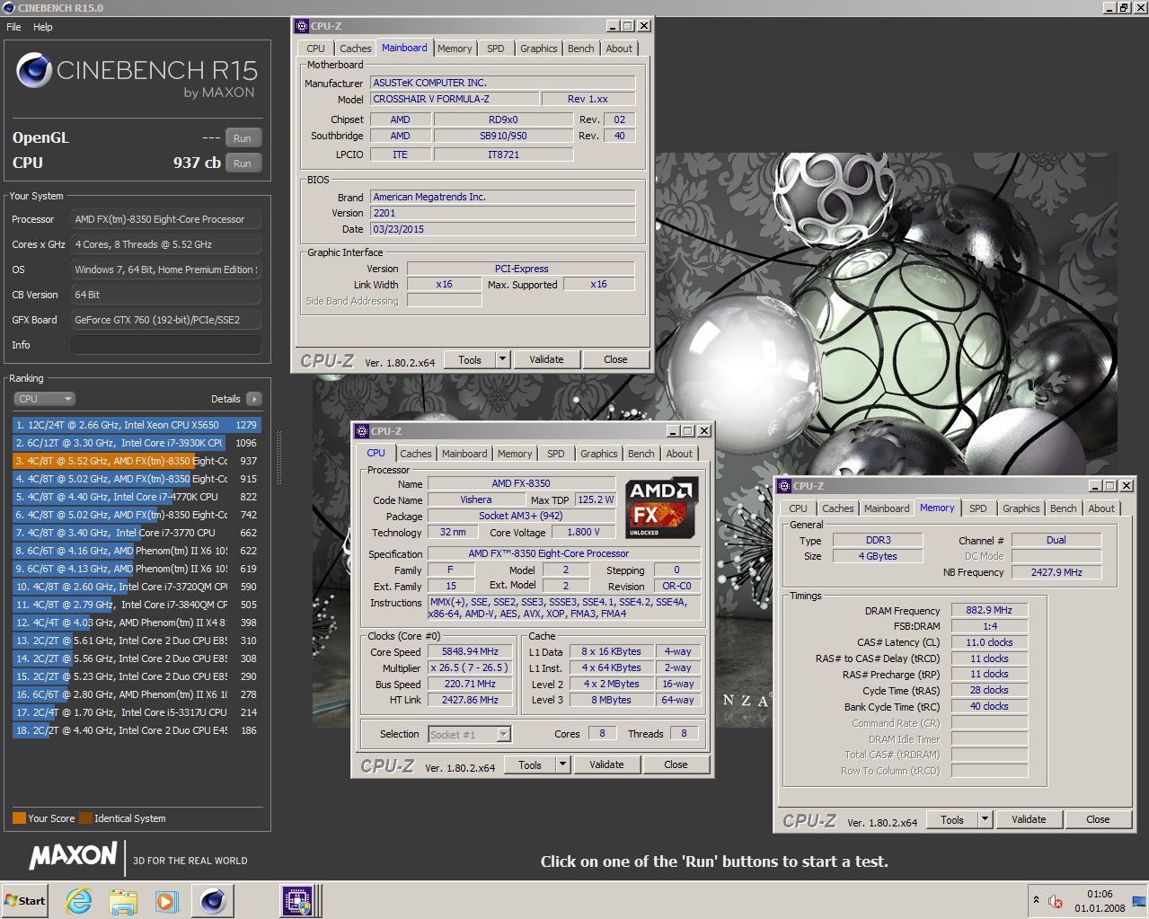Screen dimensions: 1149x919
Task: Click the DRAM Frequency value 882.9 MHz
Action: point(989,610)
